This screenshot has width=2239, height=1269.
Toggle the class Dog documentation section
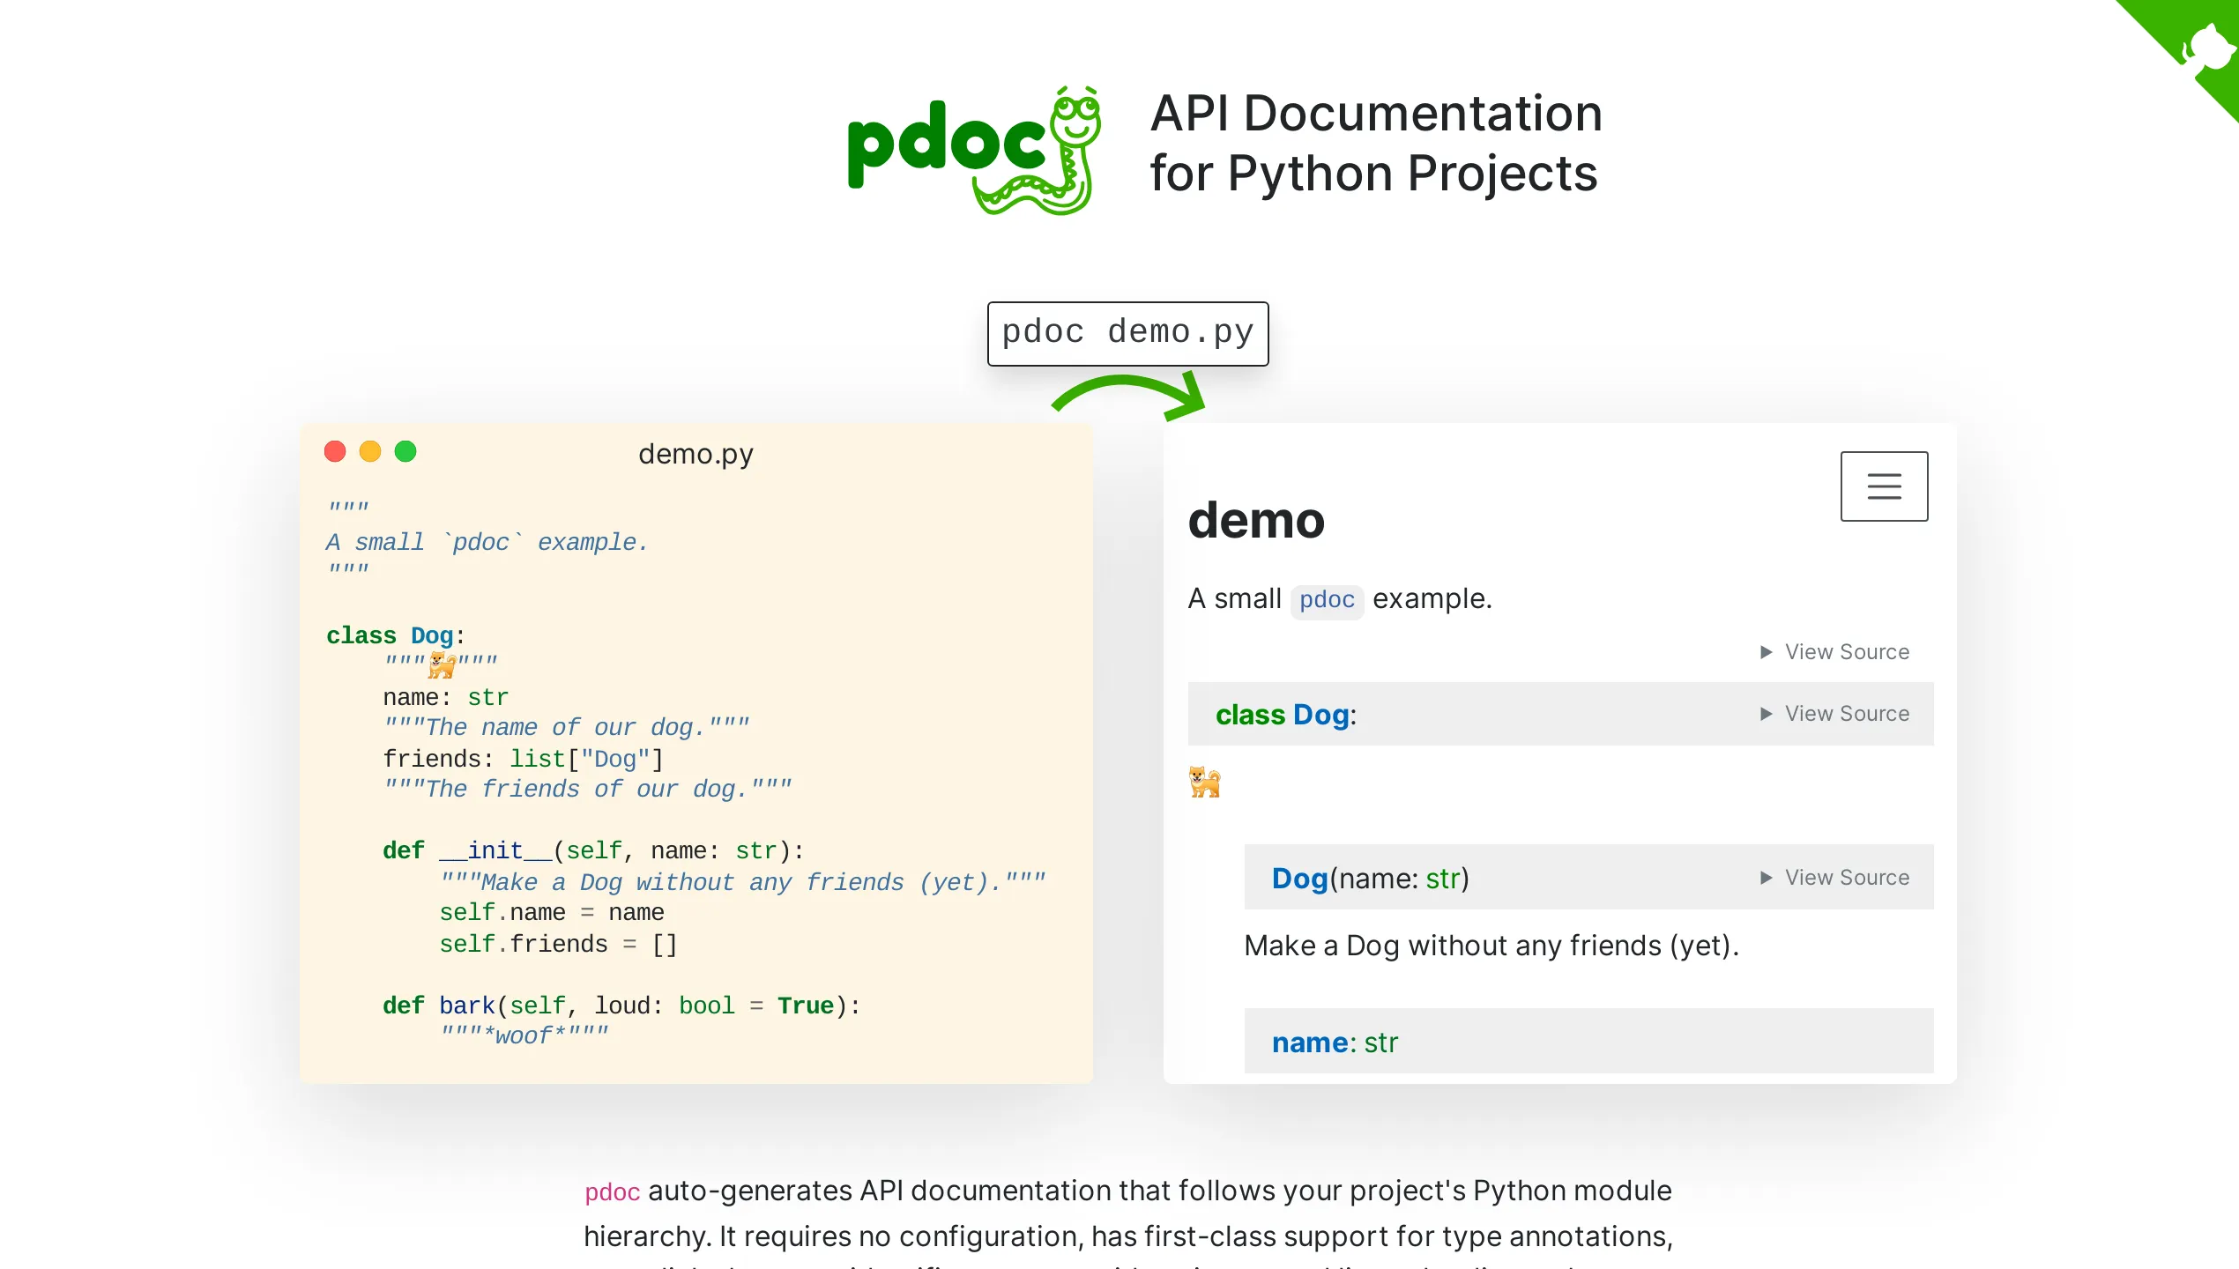pyautogui.click(x=1286, y=715)
